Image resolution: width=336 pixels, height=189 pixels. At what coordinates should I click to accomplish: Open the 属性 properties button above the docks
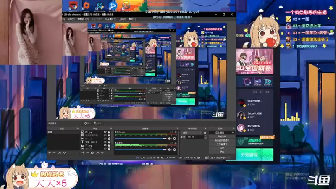(88, 123)
